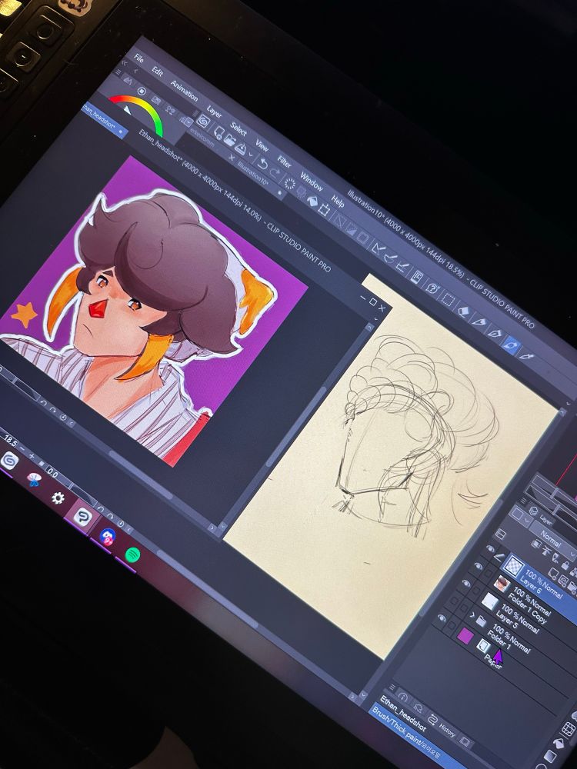The image size is (577, 769).
Task: Create a new canvas with the New icon
Action: pyautogui.click(x=219, y=132)
